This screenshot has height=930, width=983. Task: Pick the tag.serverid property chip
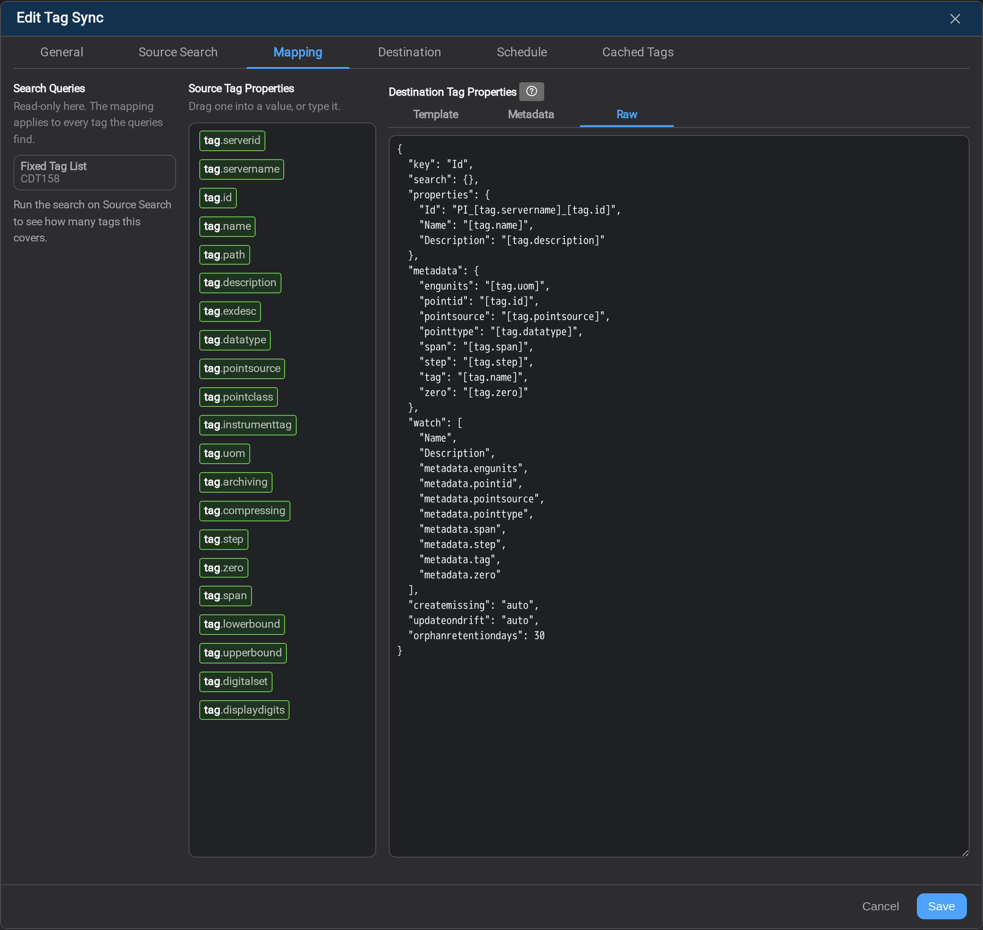click(x=232, y=141)
